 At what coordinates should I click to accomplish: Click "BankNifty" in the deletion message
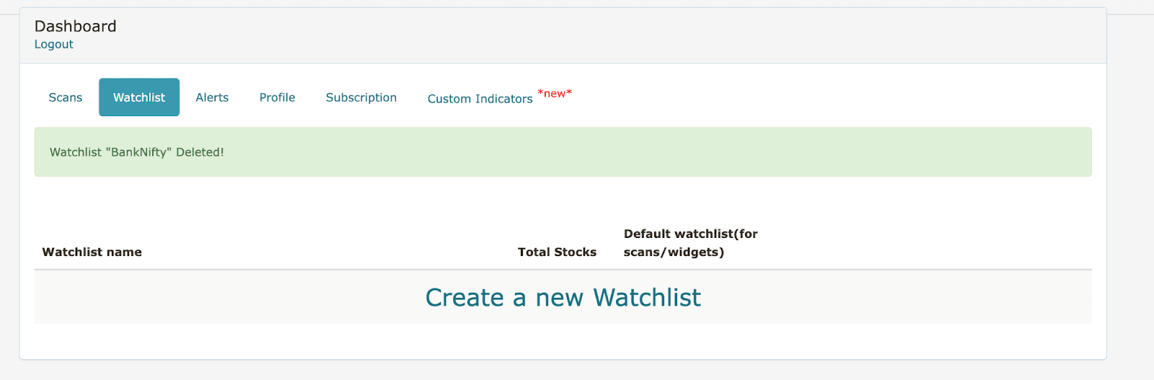pyautogui.click(x=139, y=153)
